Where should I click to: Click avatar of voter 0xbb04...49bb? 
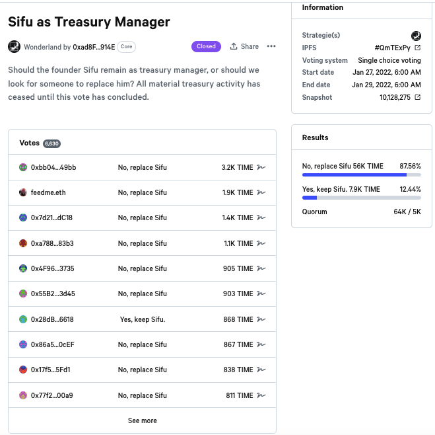coord(23,167)
